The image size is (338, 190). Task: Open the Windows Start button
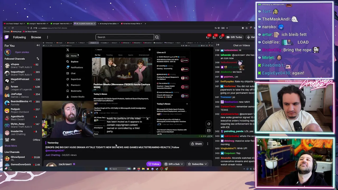click(106, 169)
